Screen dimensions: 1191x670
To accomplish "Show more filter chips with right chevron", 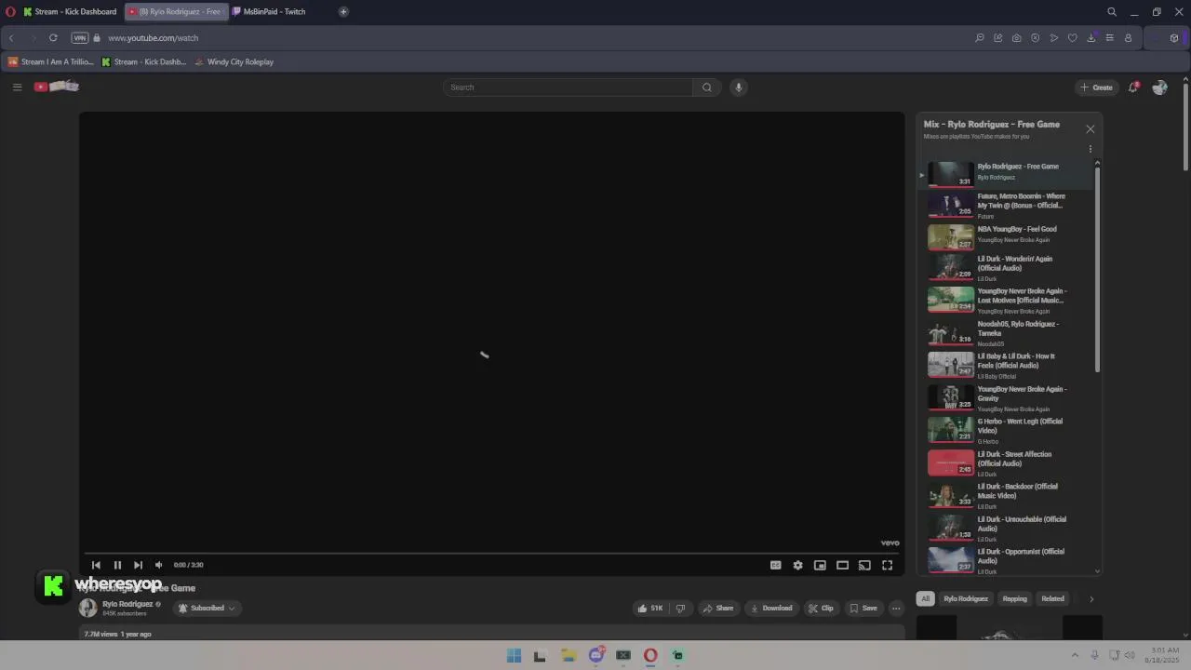I will 1091,598.
